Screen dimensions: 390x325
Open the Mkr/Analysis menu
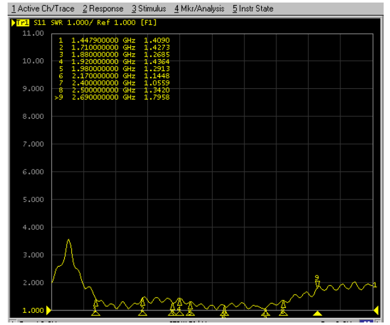(199, 9)
